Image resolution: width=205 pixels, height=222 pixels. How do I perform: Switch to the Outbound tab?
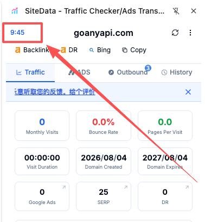point(128,72)
